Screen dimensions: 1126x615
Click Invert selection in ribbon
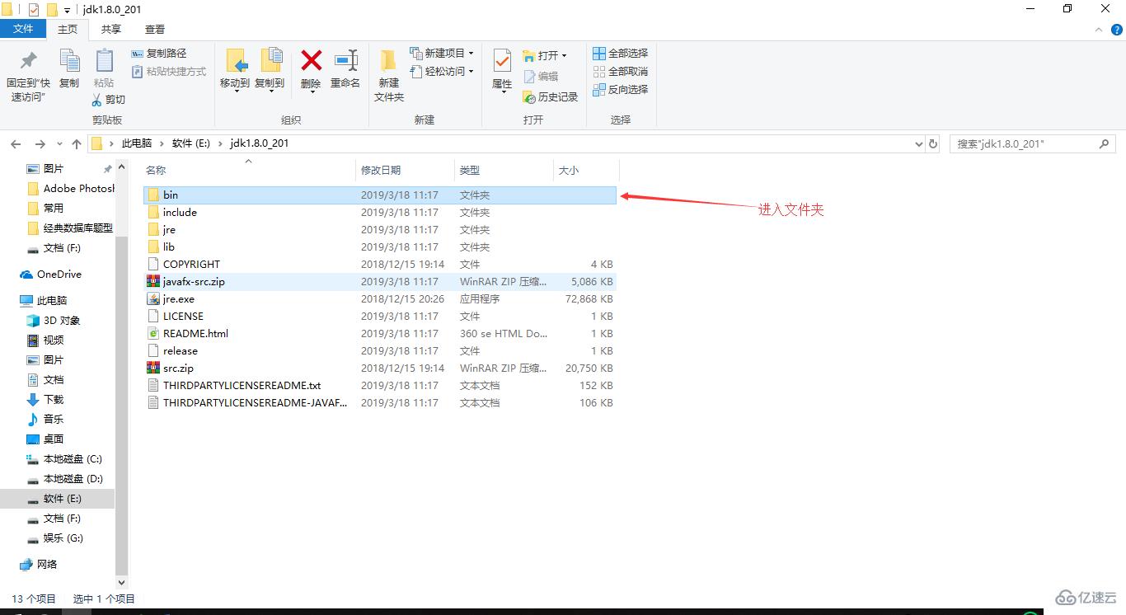[x=621, y=89]
